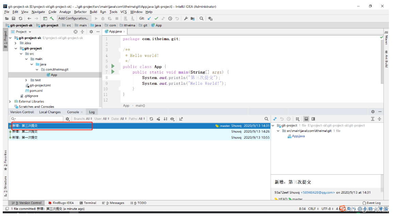This screenshot has width=394, height=216.
Task: Click the search magnifier right of Log toolbar
Action: (266, 119)
